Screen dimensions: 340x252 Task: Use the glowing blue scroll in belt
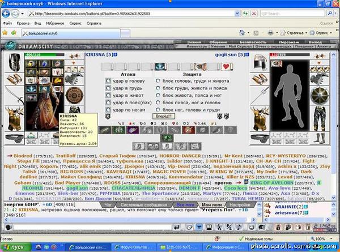pos(161,66)
